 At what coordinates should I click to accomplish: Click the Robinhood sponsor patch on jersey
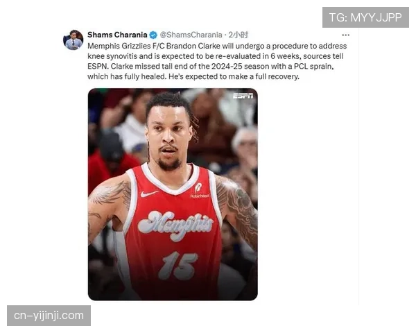[x=199, y=191]
